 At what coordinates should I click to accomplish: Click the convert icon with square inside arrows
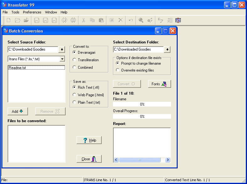tap(64, 20)
